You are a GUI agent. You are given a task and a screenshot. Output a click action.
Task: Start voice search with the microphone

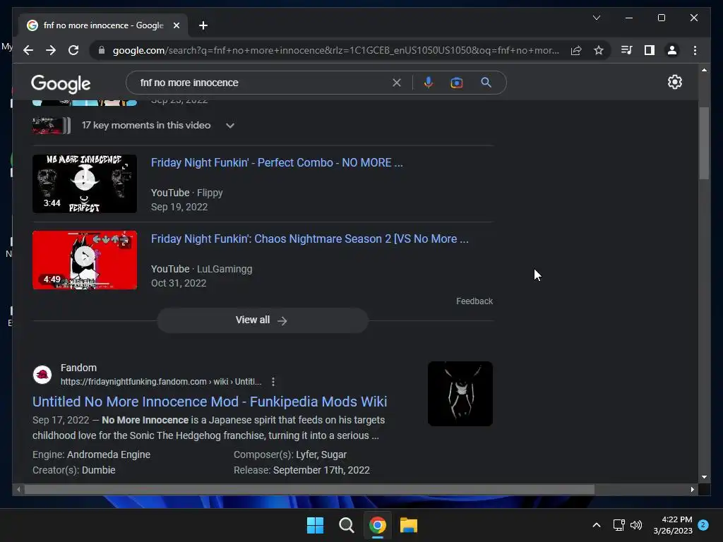click(x=429, y=83)
